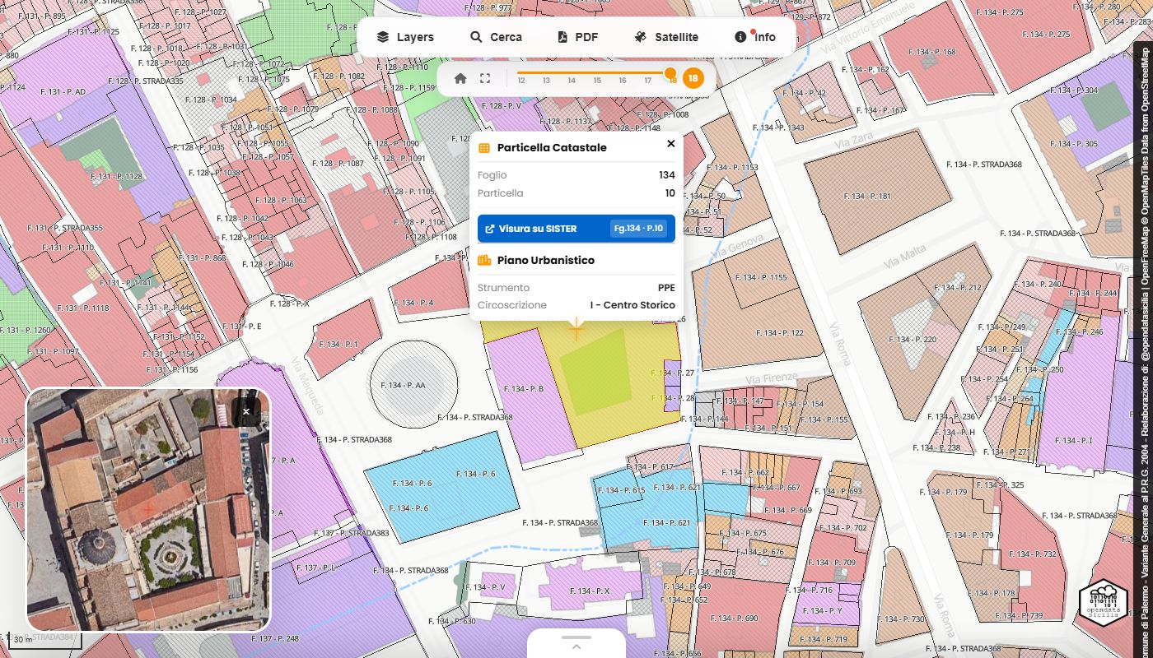
Task: Select parcel F. 134 - P. 212
Action: [959, 288]
